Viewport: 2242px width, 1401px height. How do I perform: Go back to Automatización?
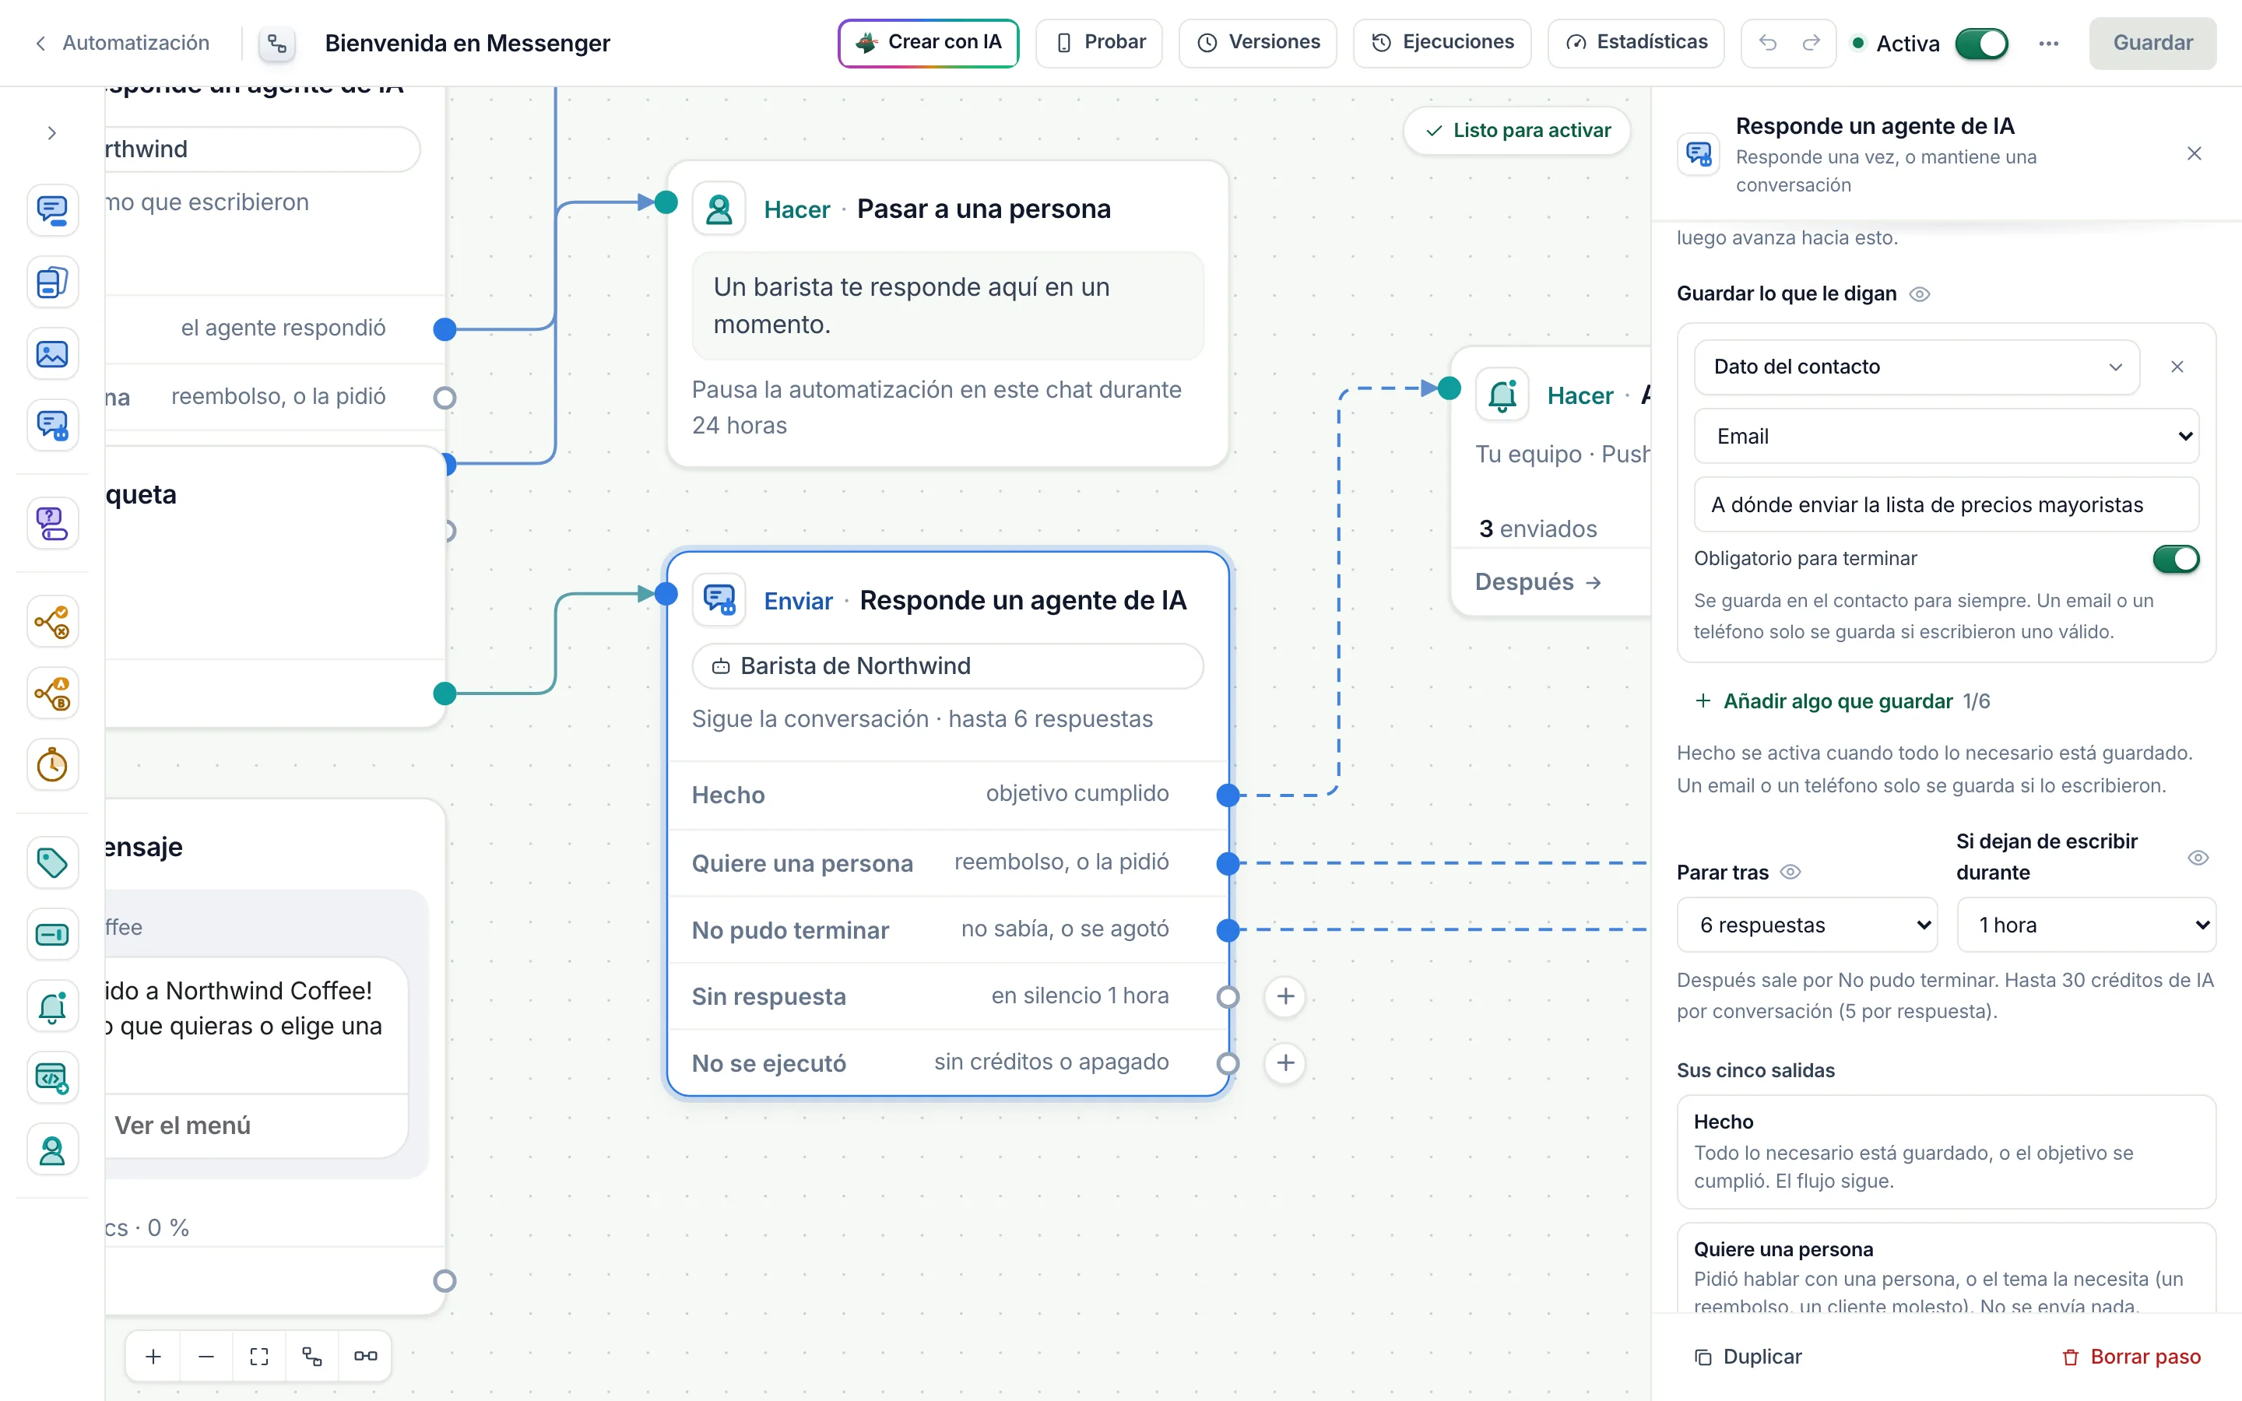[122, 43]
